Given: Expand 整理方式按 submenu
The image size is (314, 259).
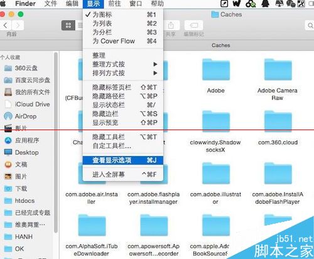Looking at the screenshot, I should coord(123,64).
